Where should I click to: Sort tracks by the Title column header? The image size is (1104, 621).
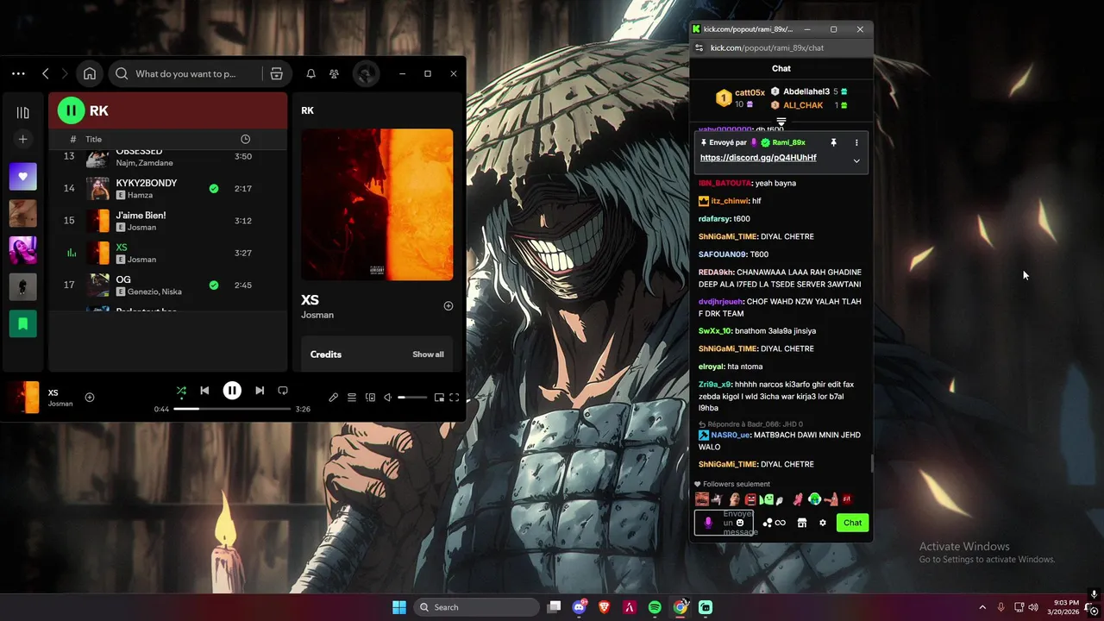click(94, 139)
